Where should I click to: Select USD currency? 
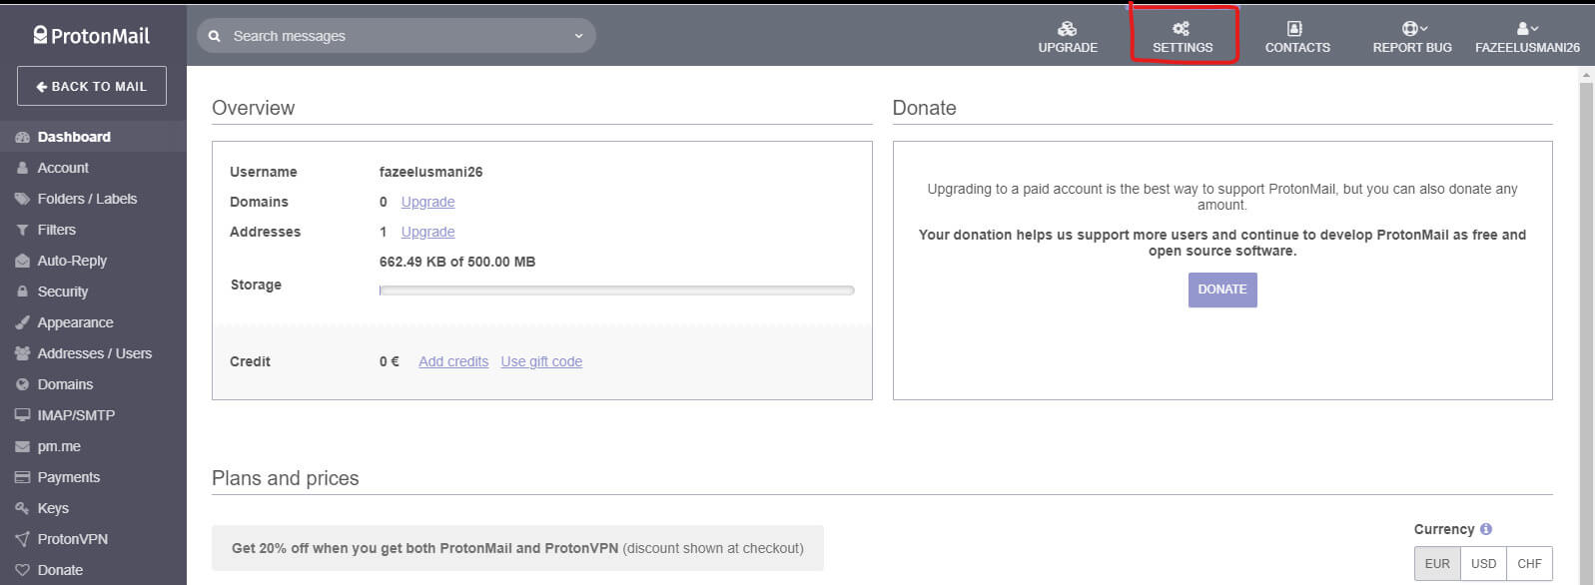tap(1483, 564)
